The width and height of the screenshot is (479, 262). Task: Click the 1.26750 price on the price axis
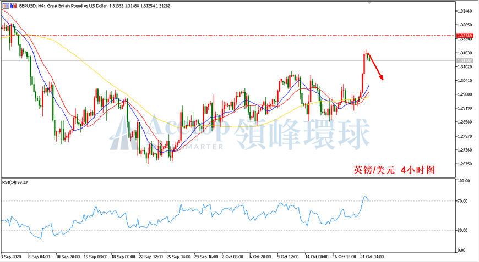(x=464, y=164)
